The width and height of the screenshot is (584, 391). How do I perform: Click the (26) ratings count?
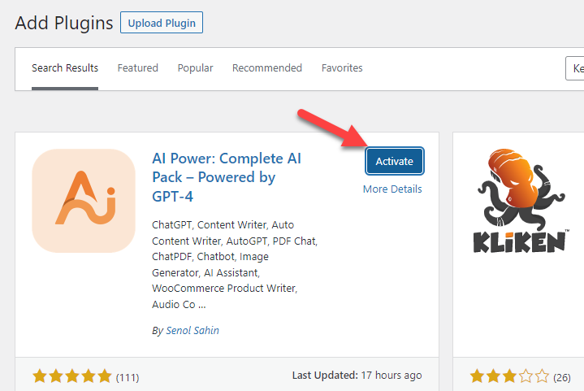562,377
